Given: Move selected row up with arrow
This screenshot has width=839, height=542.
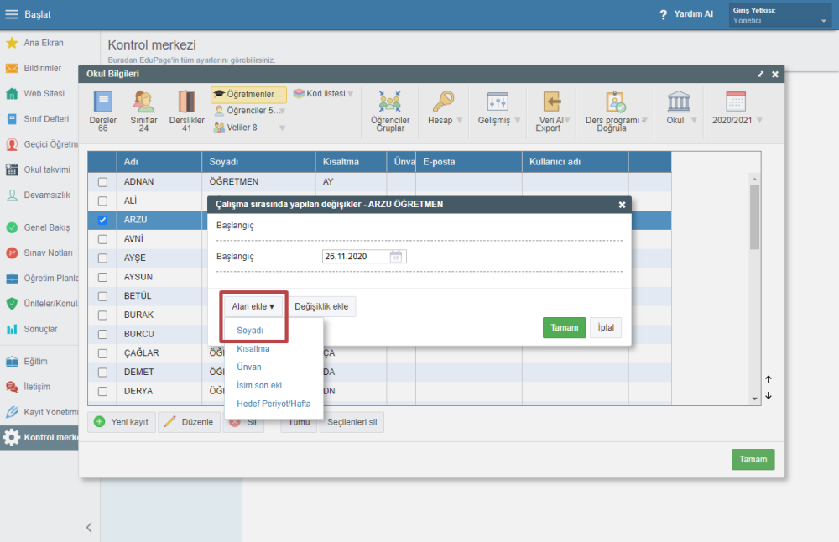Looking at the screenshot, I should click(x=769, y=379).
